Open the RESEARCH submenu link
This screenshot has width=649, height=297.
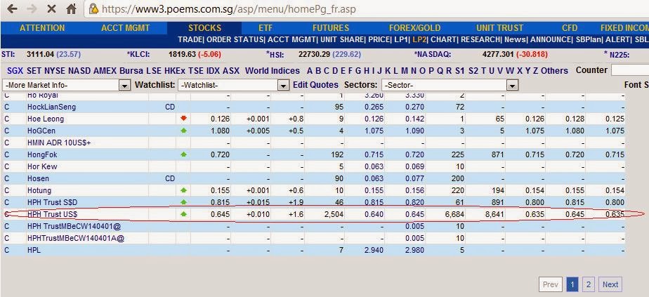pos(480,40)
